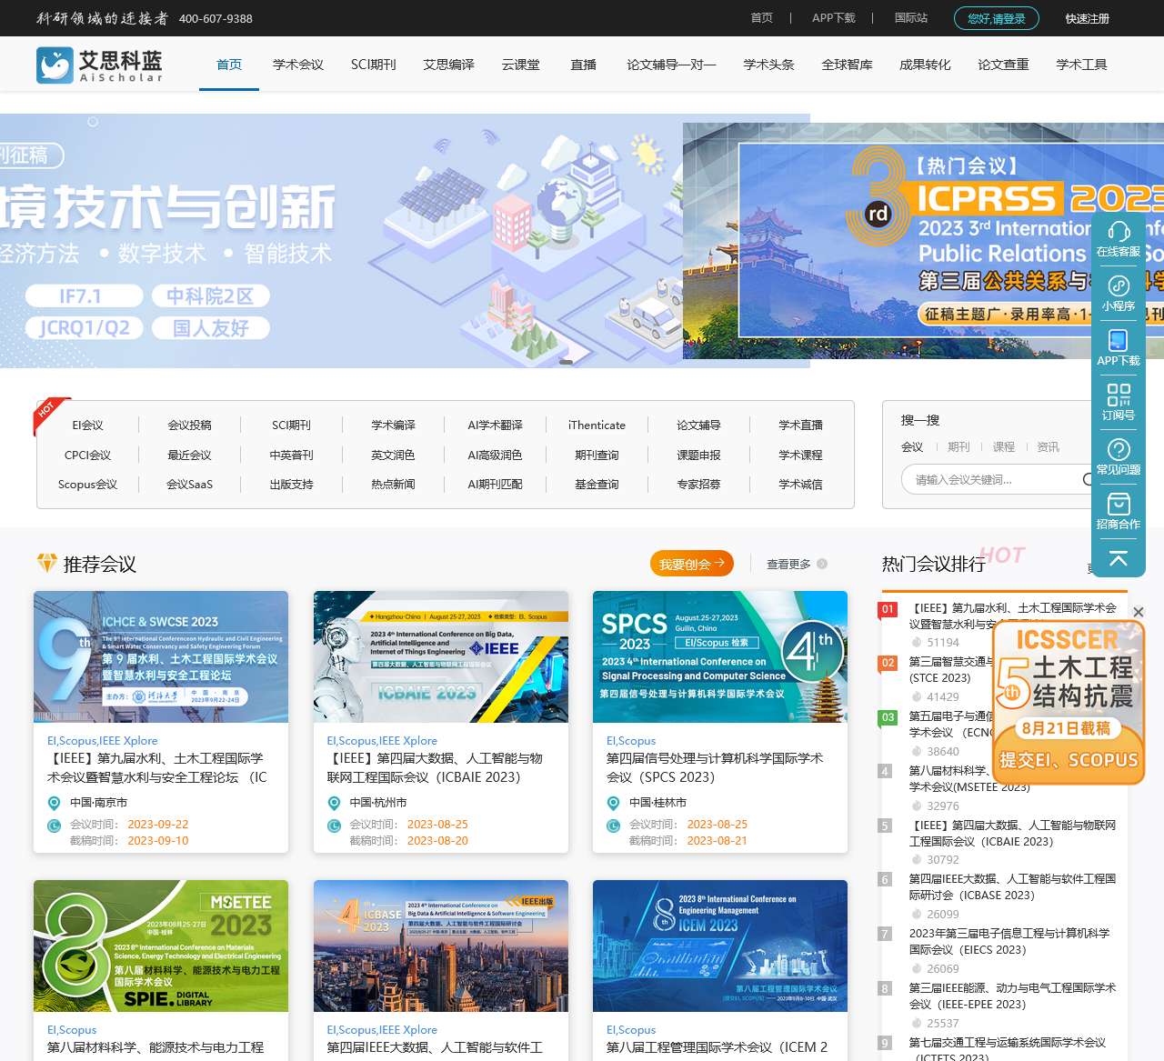Open the 直播 nav tab
Image resolution: width=1164 pixels, height=1061 pixels.
[583, 65]
